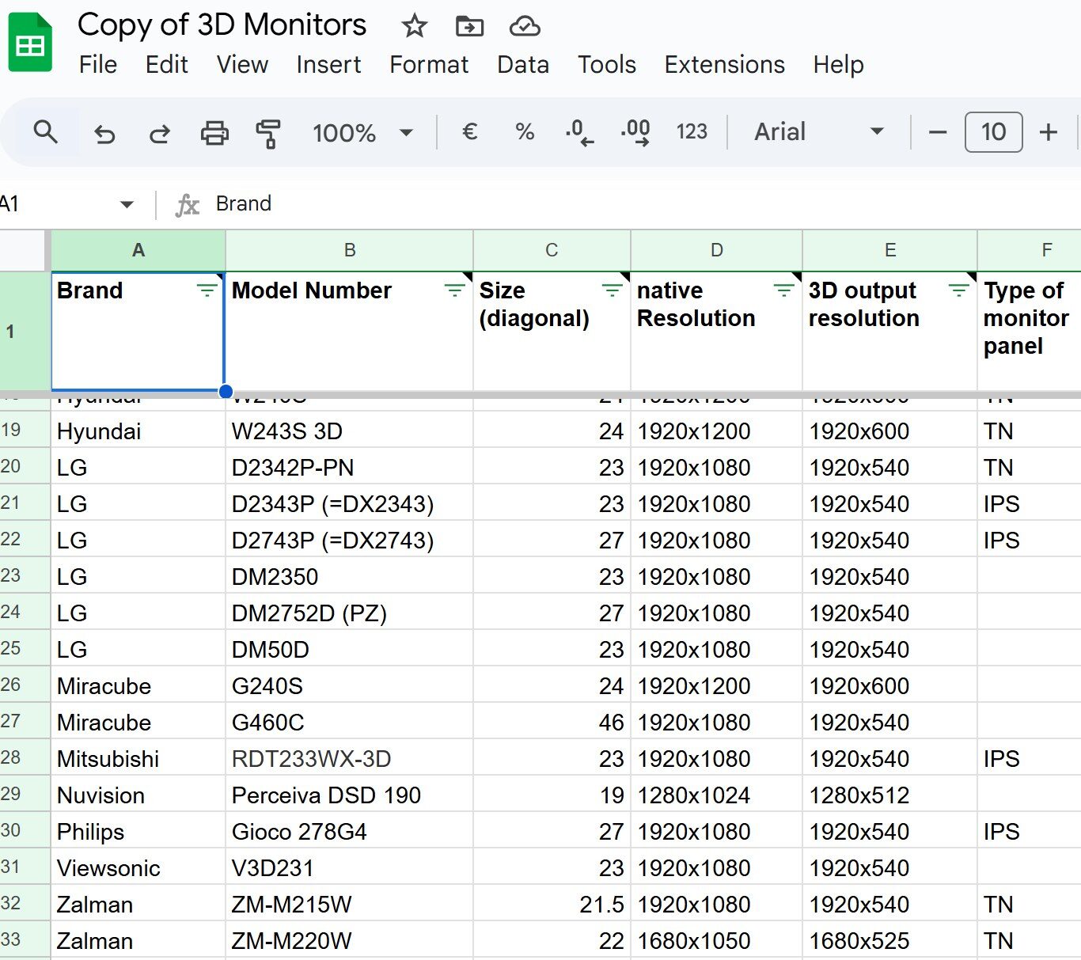
Task: Click the undo arrow
Action: pos(104,133)
